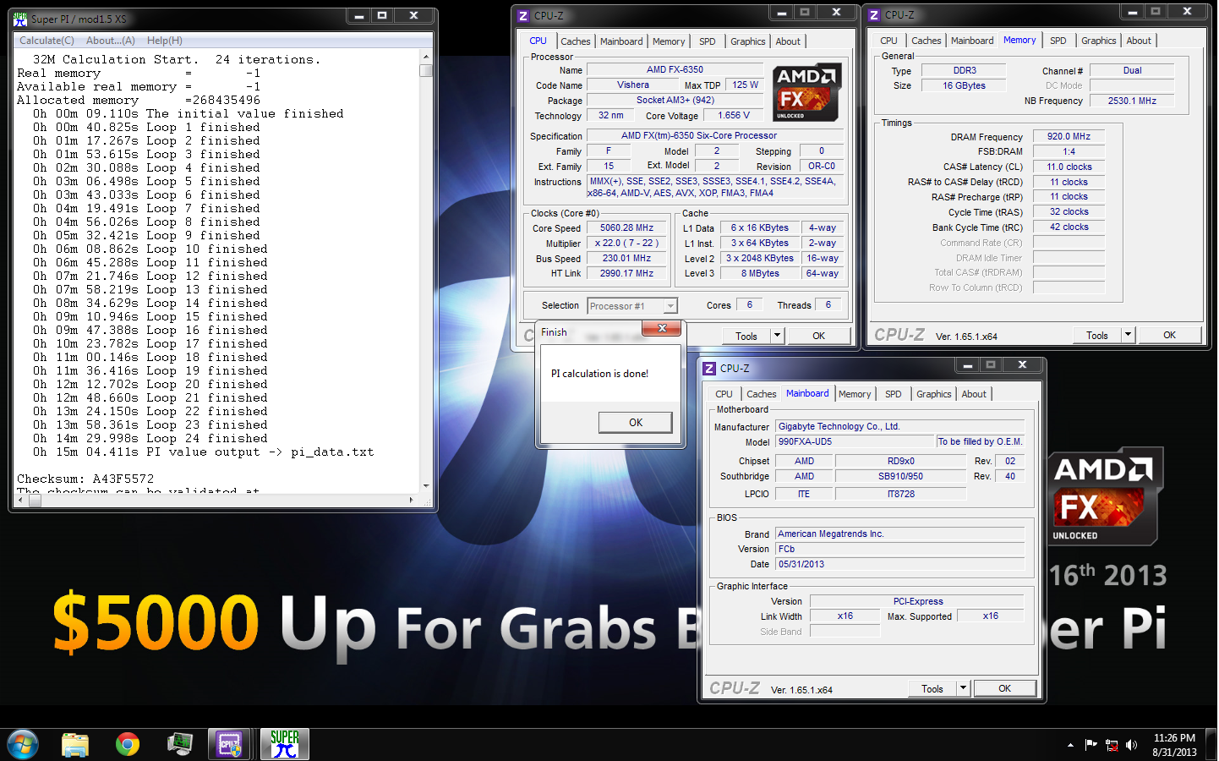Click Super PI scrollbar up arrow
The height and width of the screenshot is (761, 1219).
click(426, 56)
